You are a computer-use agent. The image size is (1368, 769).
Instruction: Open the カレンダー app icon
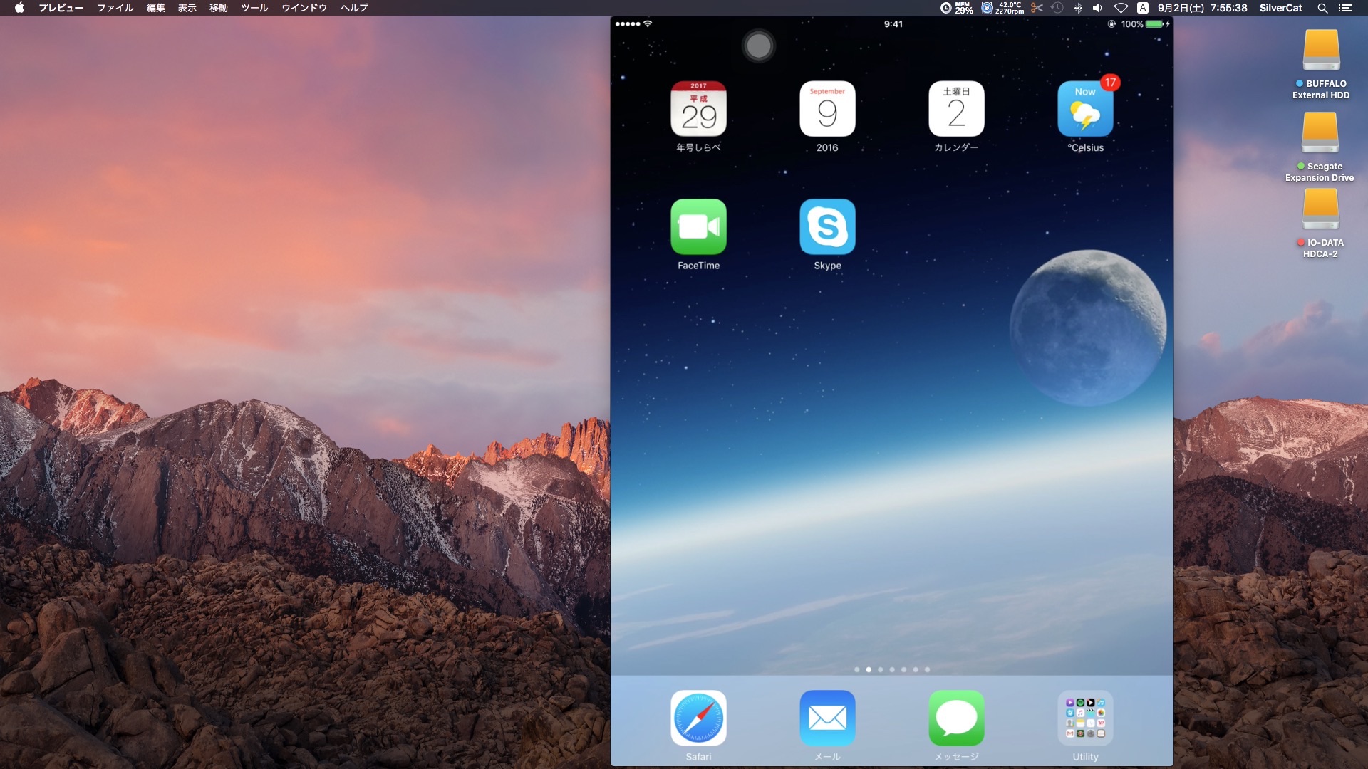click(956, 108)
